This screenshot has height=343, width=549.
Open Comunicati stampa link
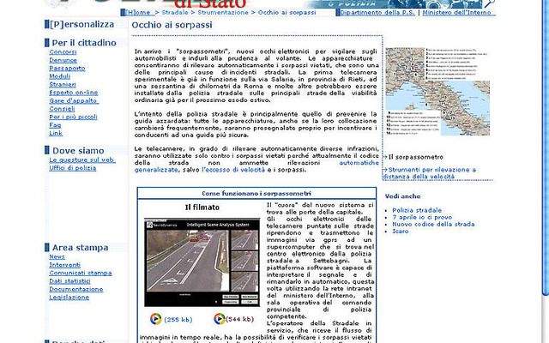81,273
